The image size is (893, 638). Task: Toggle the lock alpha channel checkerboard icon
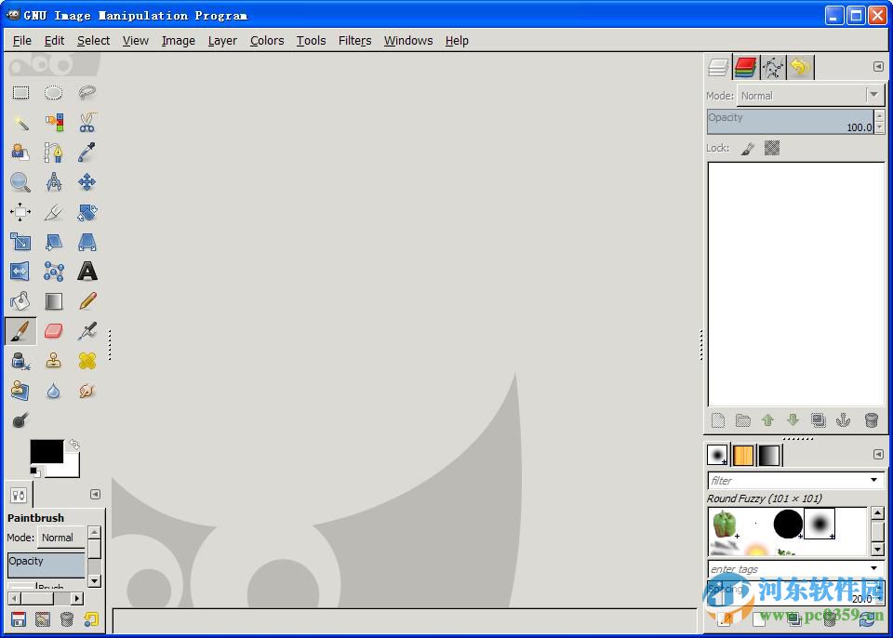point(772,148)
